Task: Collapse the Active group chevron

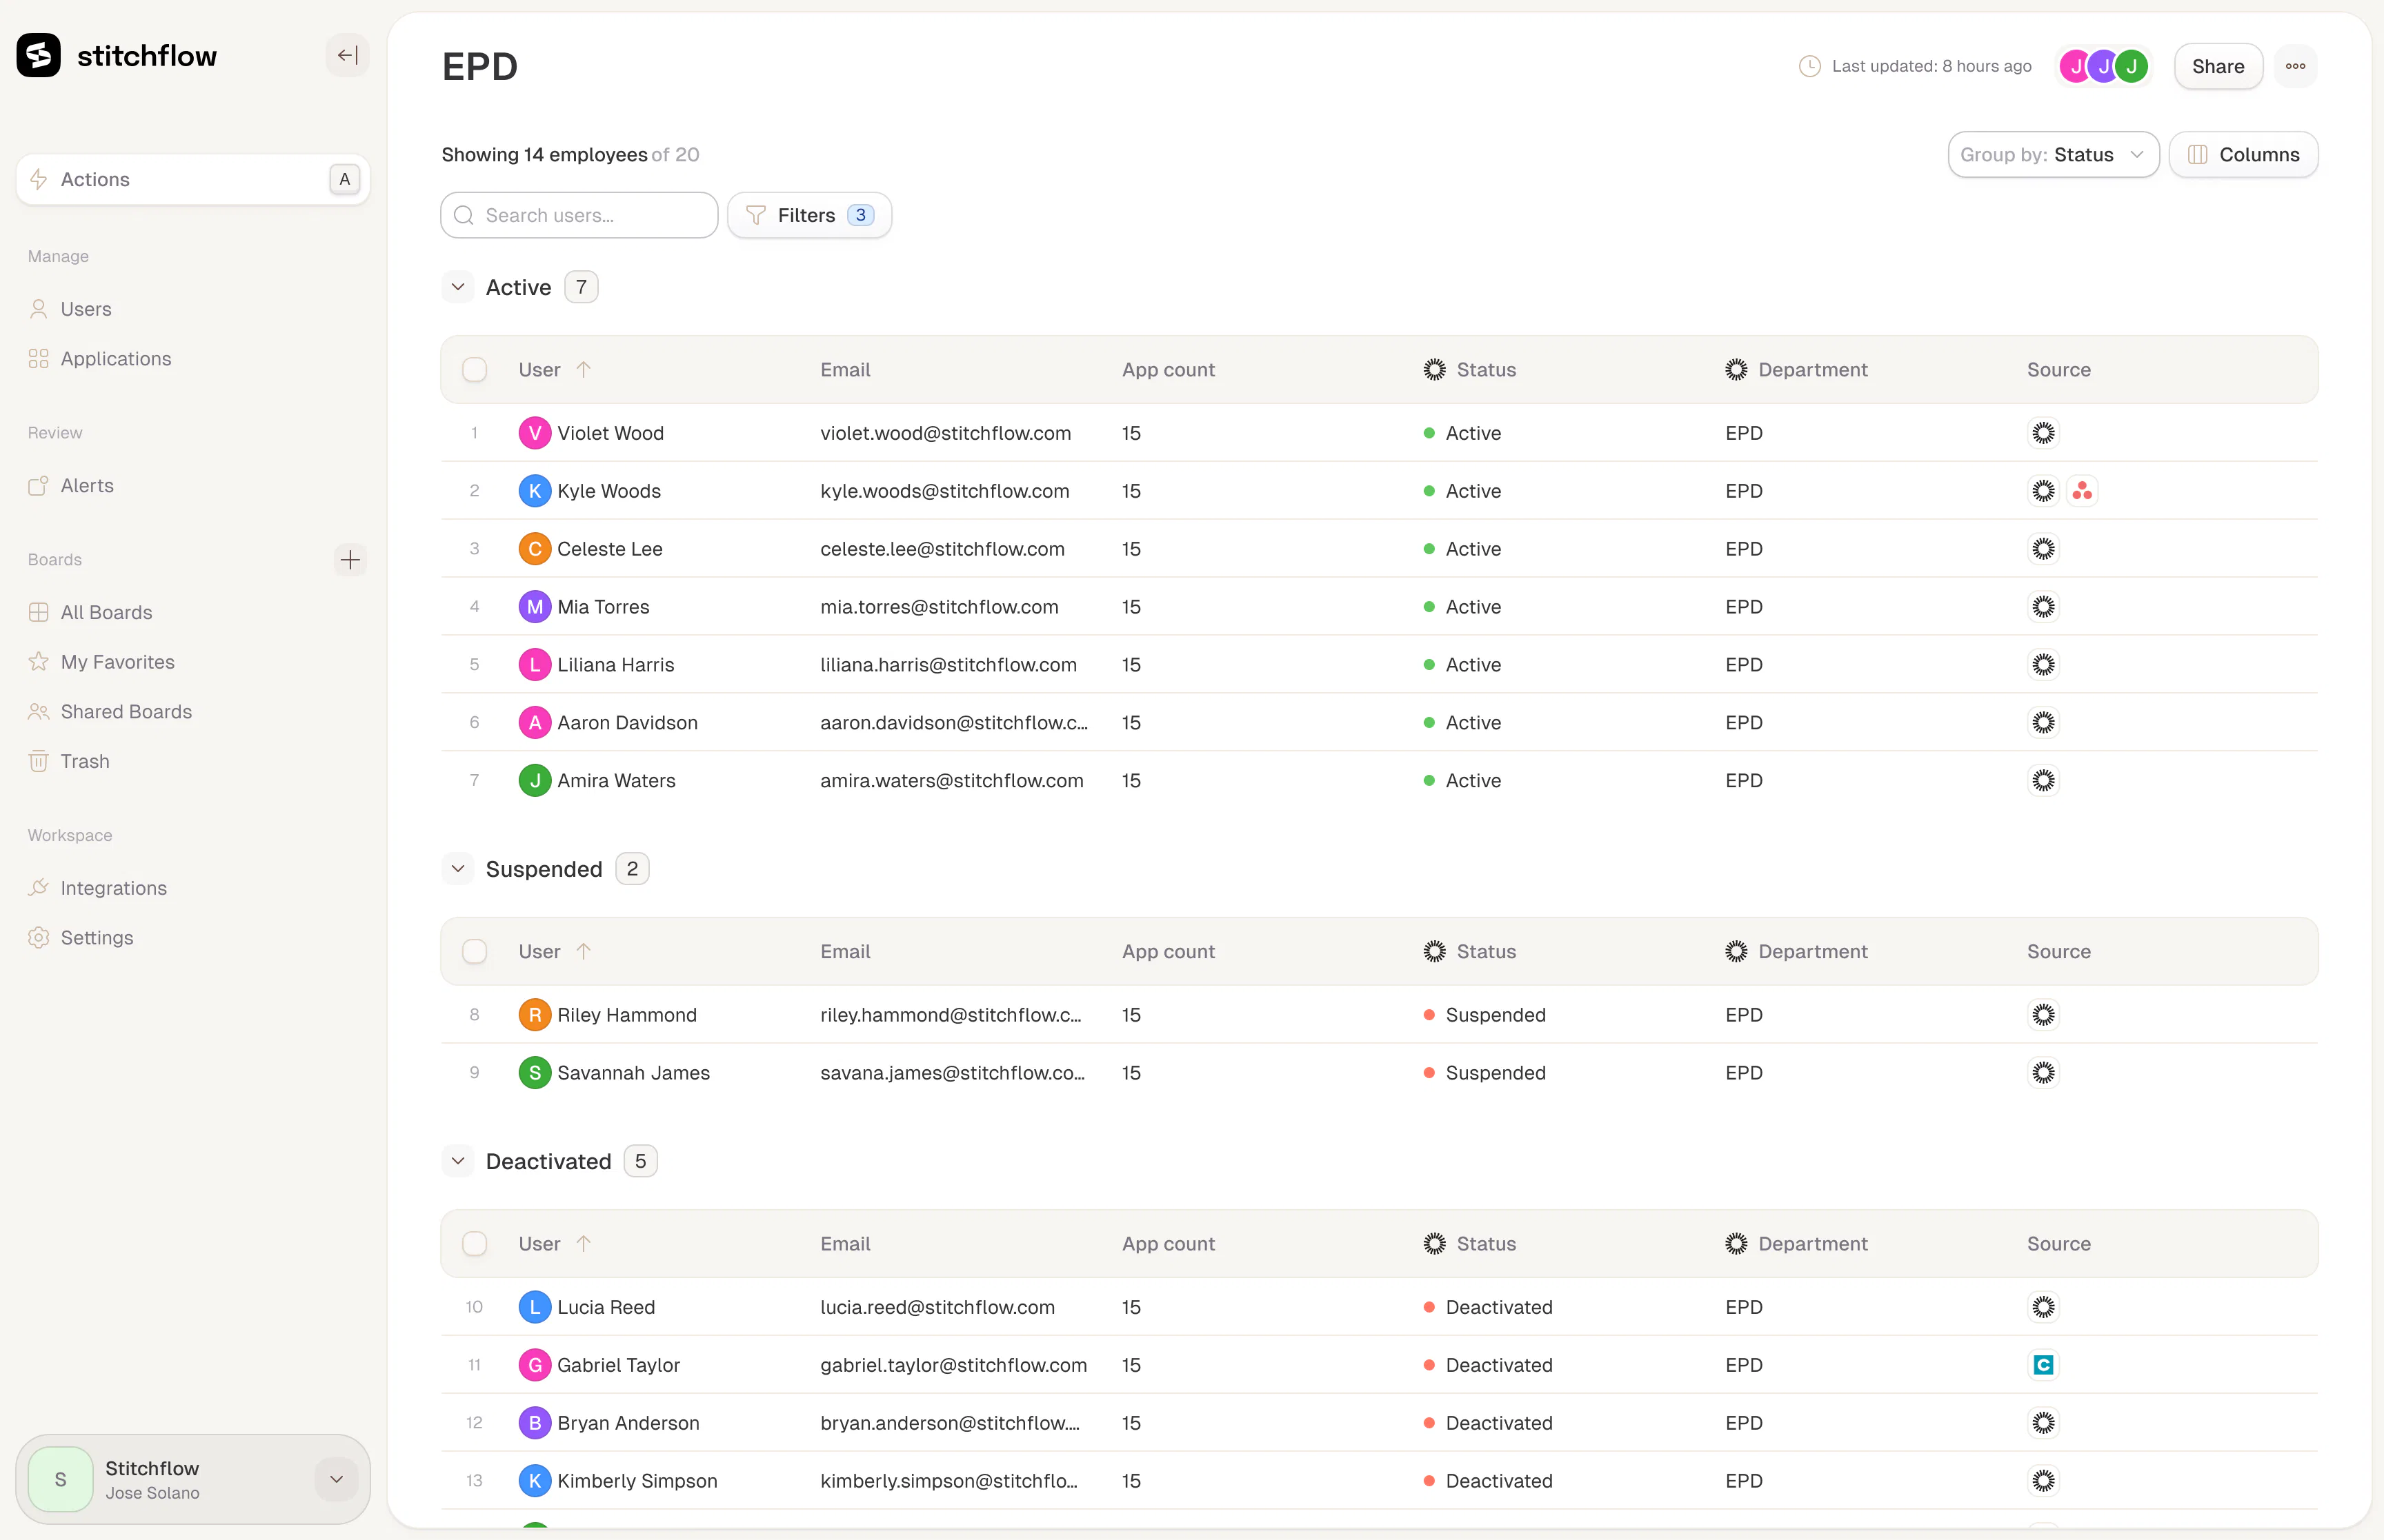Action: (x=457, y=287)
